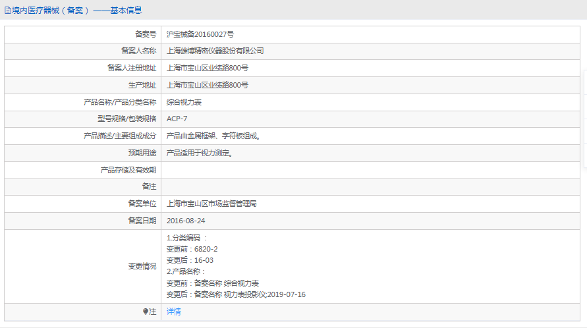587x328 pixels.
Task: Open the 详情 link
Action: 174,312
